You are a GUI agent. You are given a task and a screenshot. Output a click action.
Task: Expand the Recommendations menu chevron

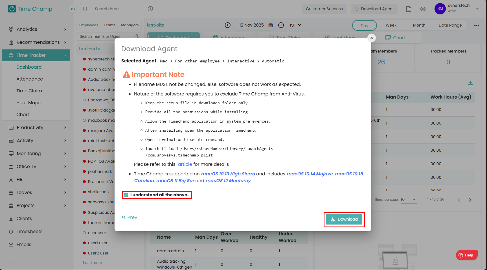pyautogui.click(x=65, y=42)
